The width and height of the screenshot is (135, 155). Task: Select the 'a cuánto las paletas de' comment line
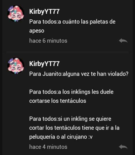click(72, 22)
